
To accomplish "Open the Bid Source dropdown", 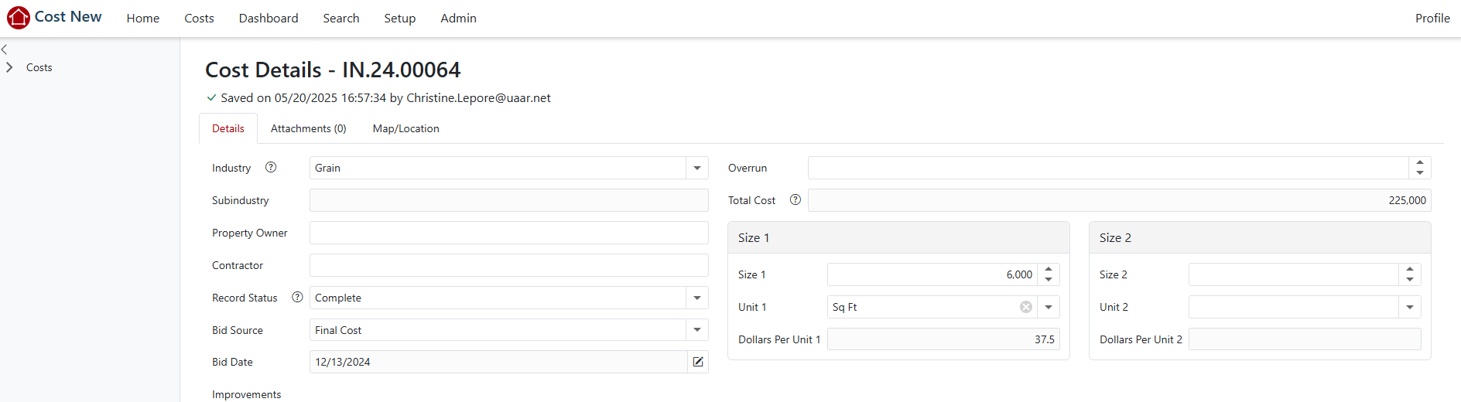I will click(x=697, y=330).
